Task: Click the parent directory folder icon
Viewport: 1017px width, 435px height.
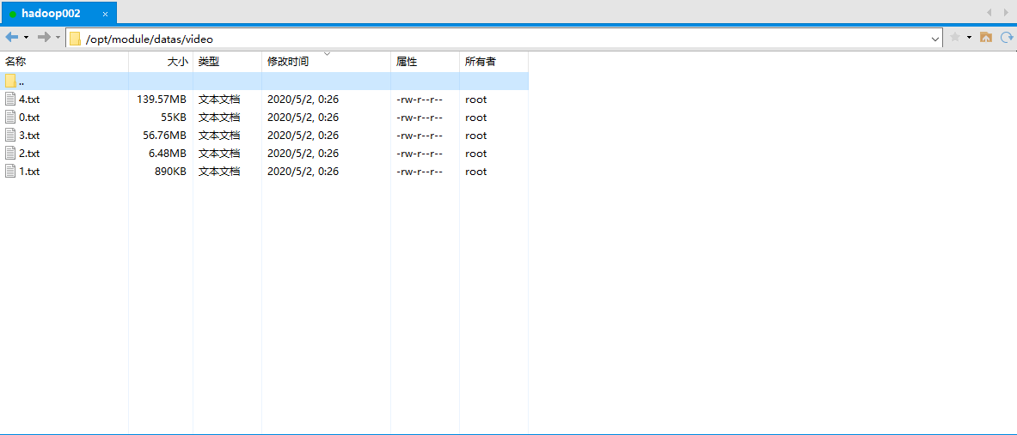Action: [10, 81]
